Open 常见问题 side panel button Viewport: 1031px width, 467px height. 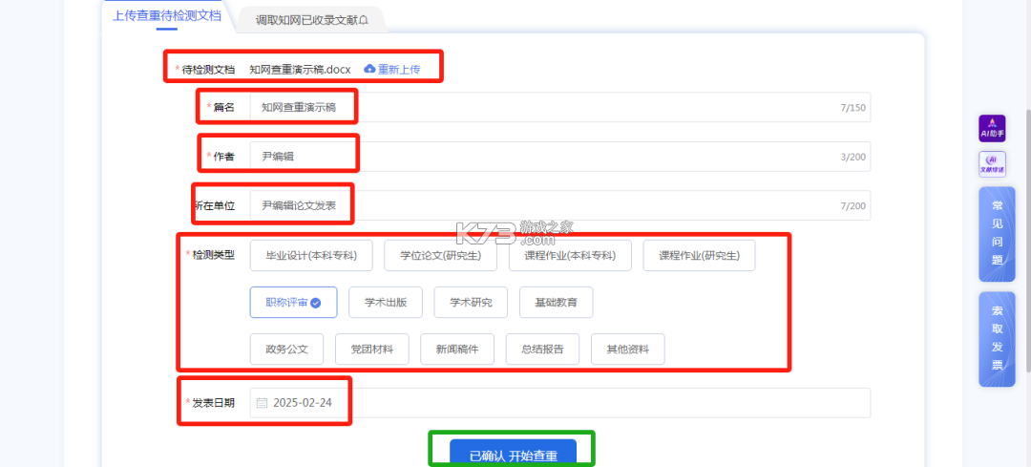point(997,234)
